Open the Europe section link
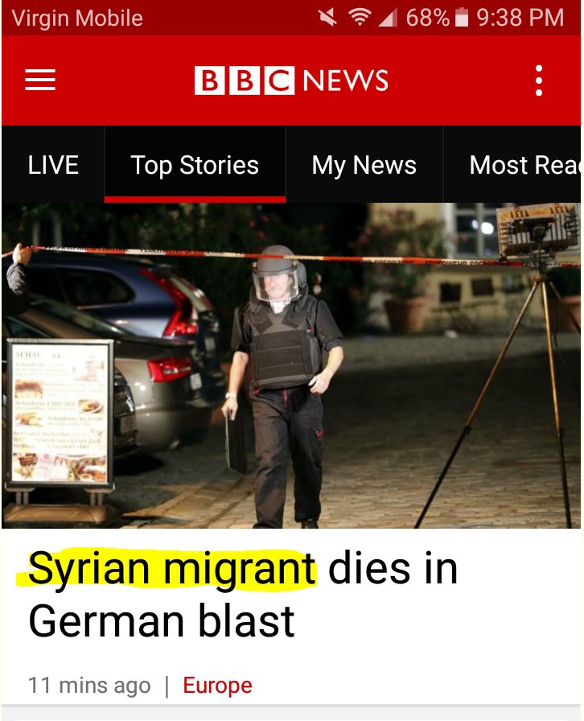The image size is (584, 721). click(x=217, y=685)
